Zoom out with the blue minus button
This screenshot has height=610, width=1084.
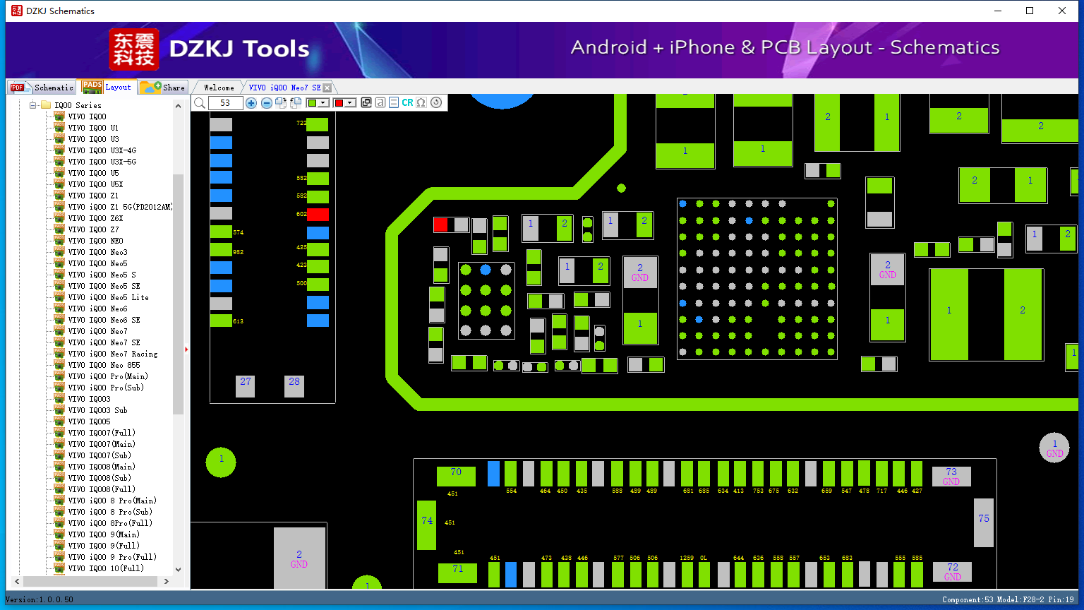[x=267, y=103]
